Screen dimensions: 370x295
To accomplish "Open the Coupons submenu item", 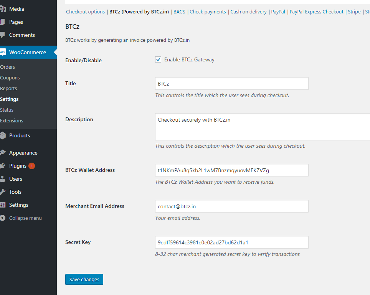I will (x=10, y=78).
